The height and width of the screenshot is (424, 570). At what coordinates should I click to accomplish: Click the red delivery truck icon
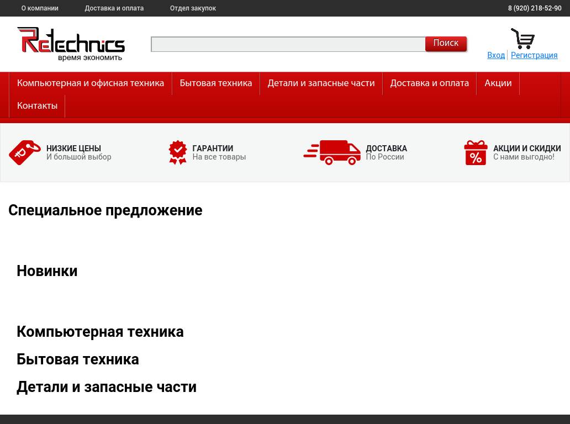pyautogui.click(x=332, y=152)
